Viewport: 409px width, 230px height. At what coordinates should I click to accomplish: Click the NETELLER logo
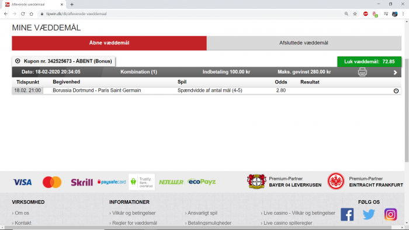pyautogui.click(x=171, y=182)
